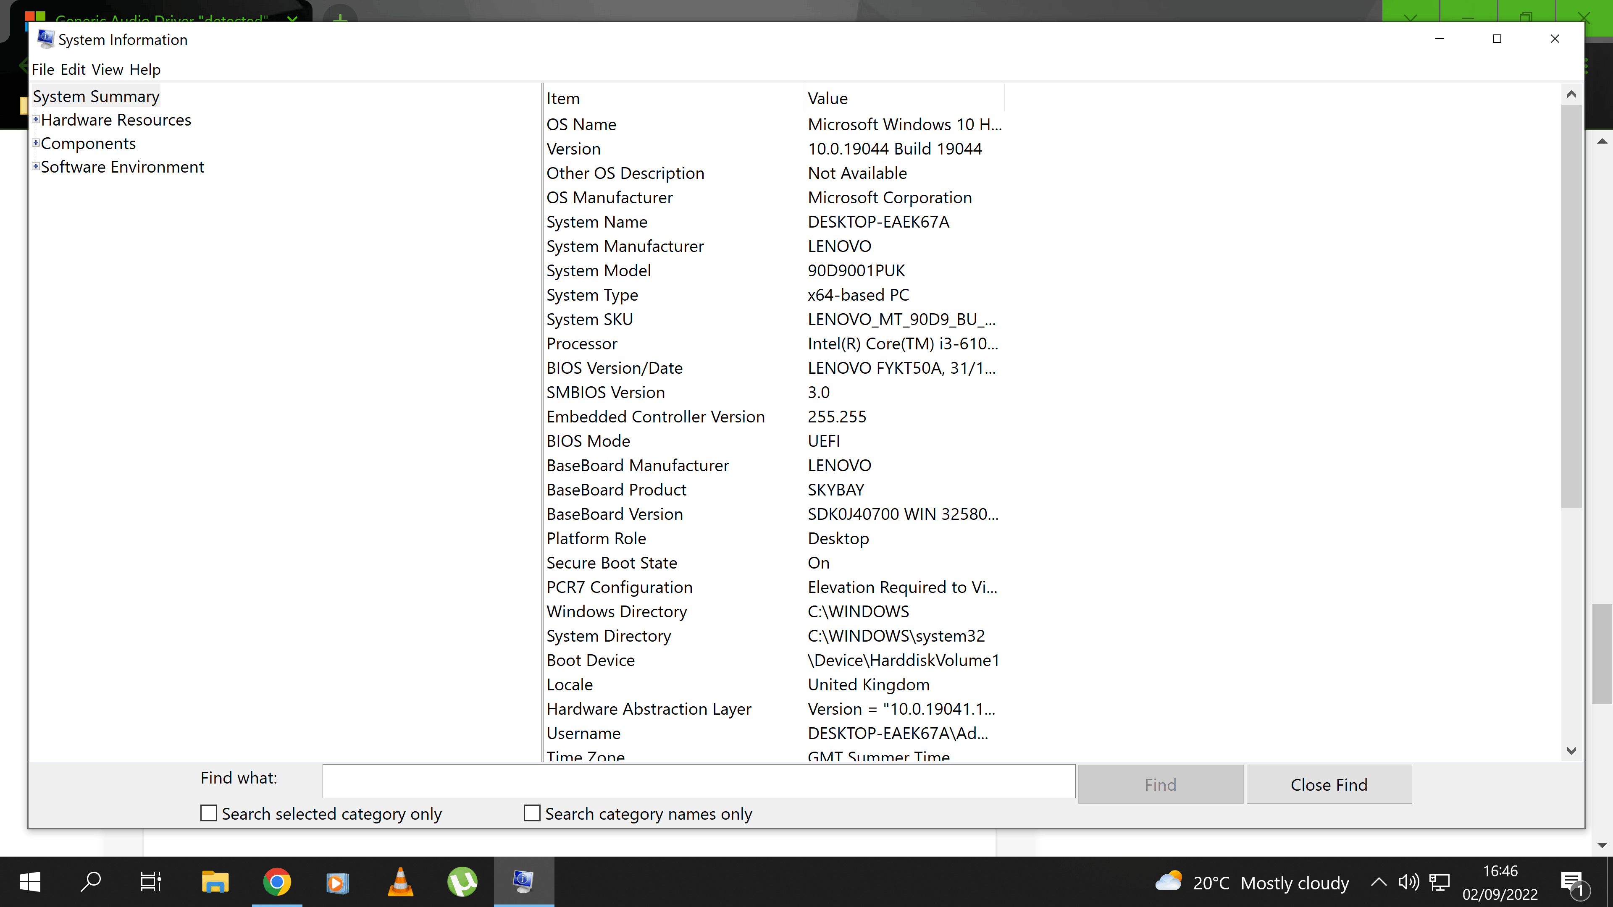This screenshot has height=907, width=1613.
Task: Open File Explorer from the taskbar
Action: (215, 882)
